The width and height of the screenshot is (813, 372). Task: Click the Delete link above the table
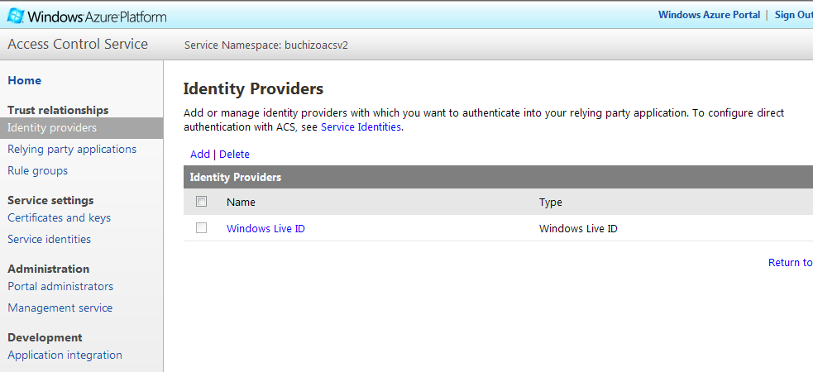(234, 155)
